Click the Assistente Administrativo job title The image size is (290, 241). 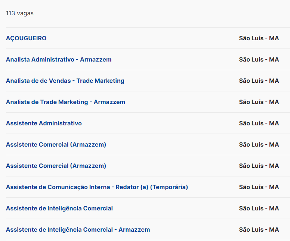[x=44, y=123]
